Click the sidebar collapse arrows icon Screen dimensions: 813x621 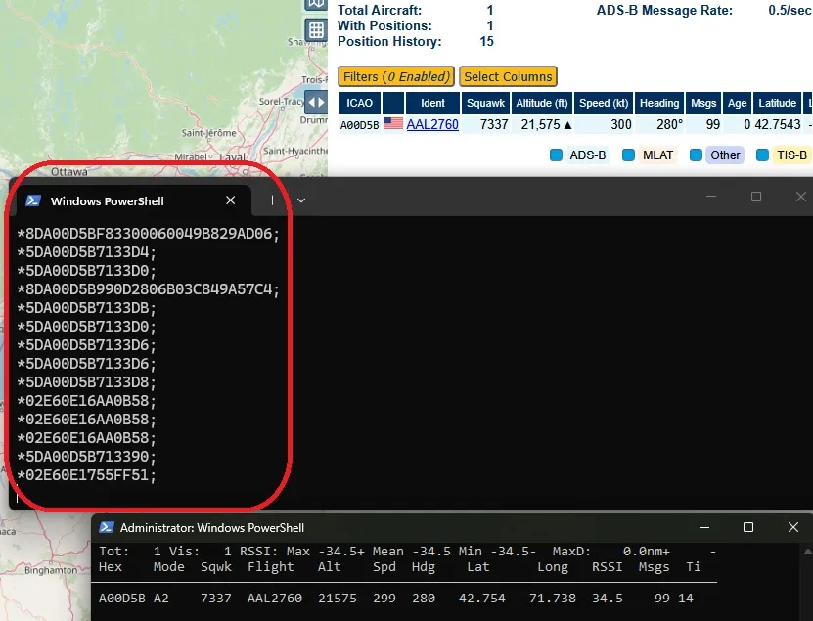point(316,101)
